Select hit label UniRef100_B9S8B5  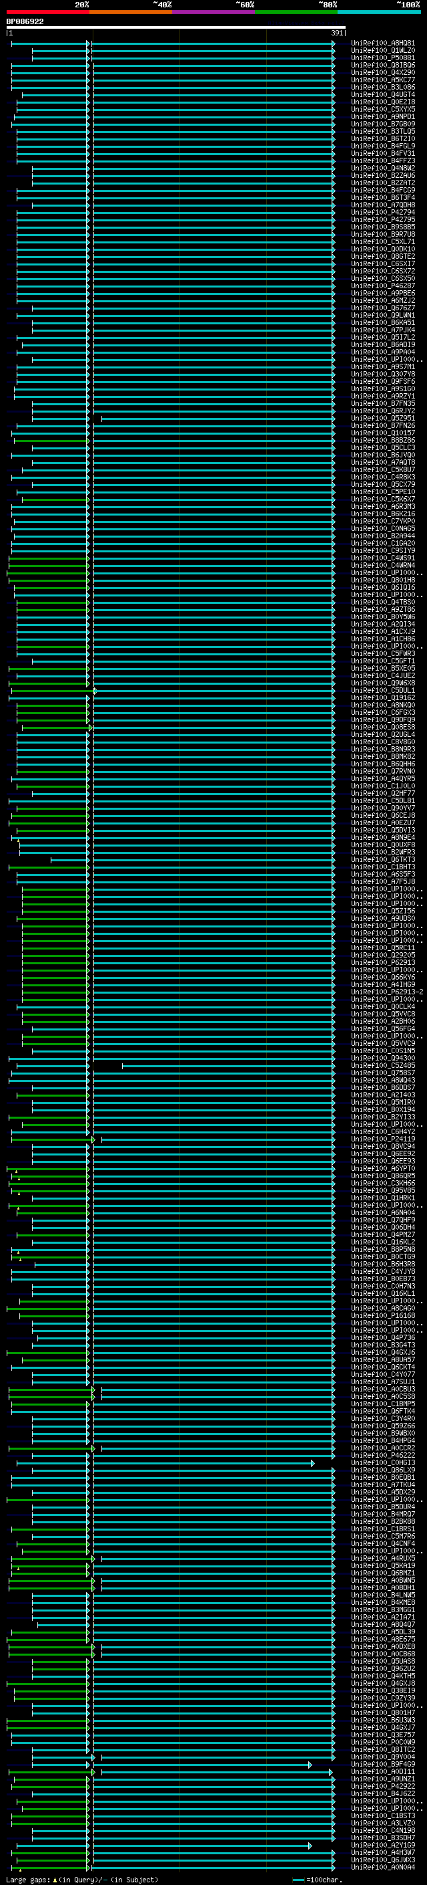pyautogui.click(x=383, y=227)
